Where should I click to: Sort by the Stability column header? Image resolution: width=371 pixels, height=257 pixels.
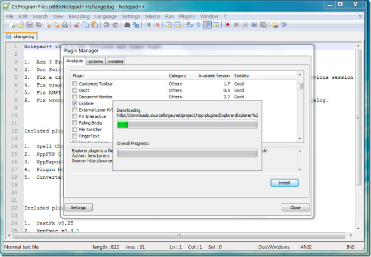pyautogui.click(x=246, y=76)
